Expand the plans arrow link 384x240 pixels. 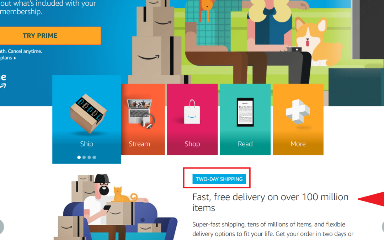point(8,58)
